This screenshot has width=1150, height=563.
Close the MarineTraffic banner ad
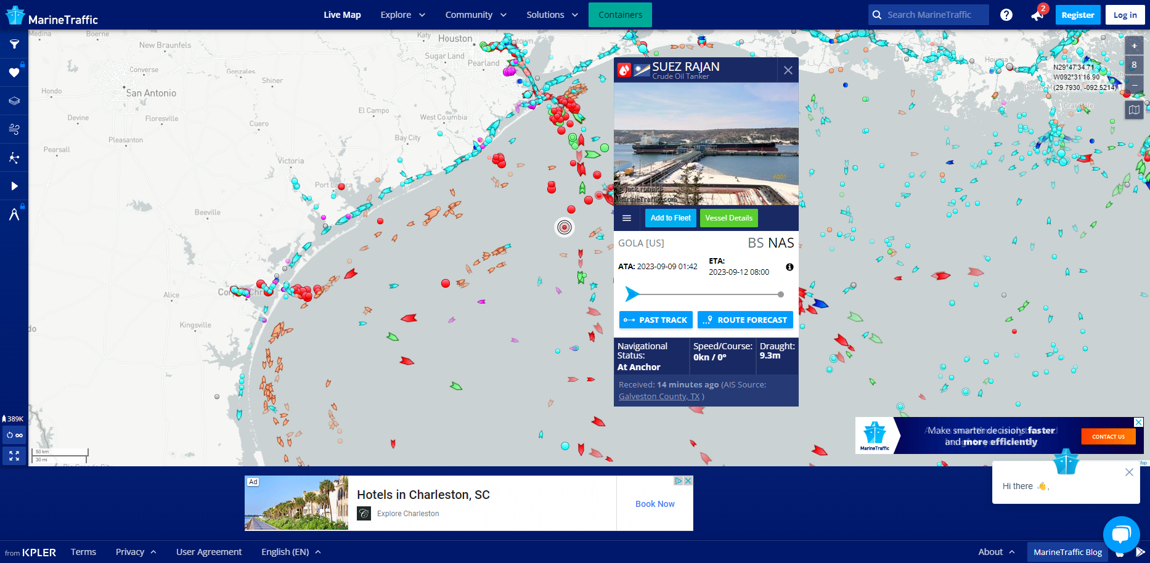click(x=1138, y=422)
